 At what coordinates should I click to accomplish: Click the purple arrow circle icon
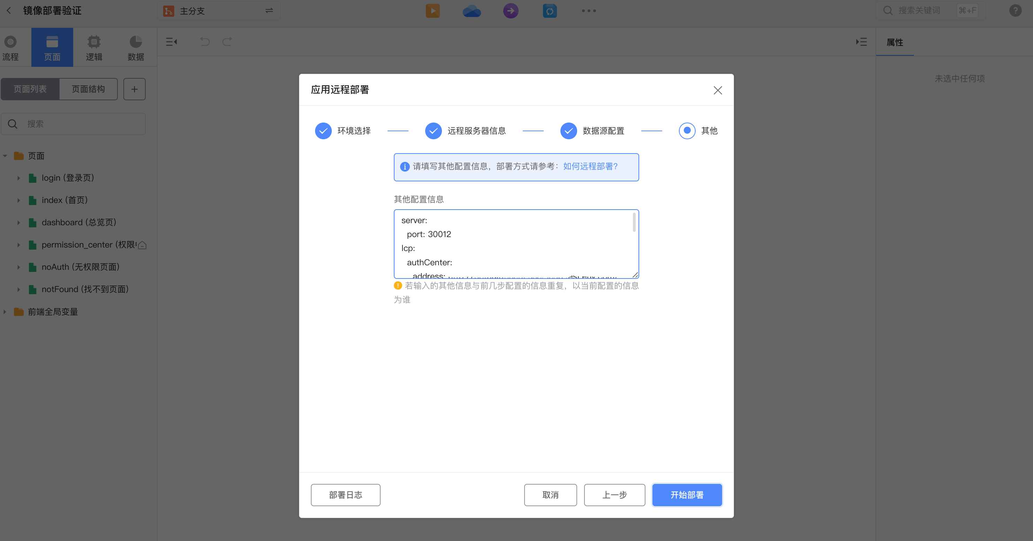511,11
